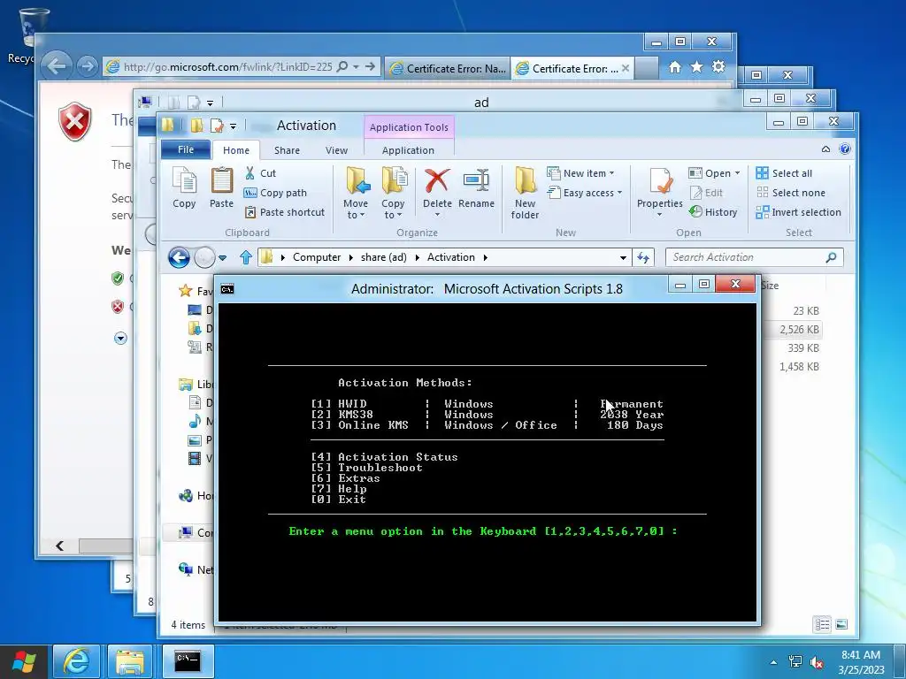Open the Application ribbon tab
This screenshot has height=679, width=906.
(x=408, y=150)
